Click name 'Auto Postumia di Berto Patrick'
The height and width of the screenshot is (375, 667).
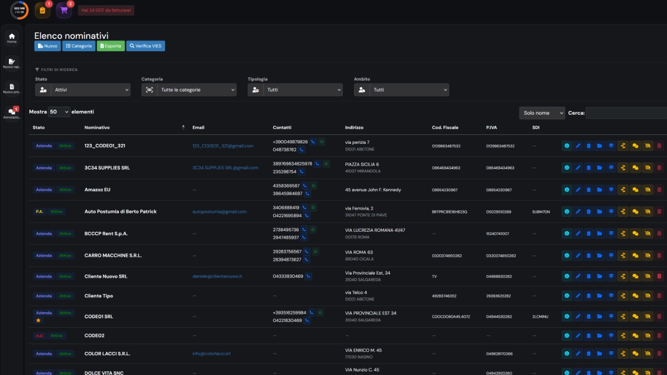coord(120,211)
